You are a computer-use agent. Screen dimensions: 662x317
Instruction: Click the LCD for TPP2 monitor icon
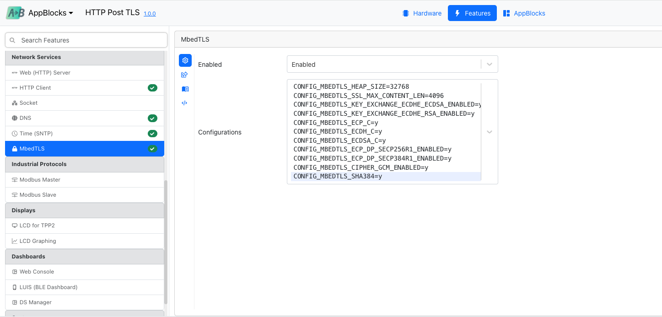pos(15,226)
